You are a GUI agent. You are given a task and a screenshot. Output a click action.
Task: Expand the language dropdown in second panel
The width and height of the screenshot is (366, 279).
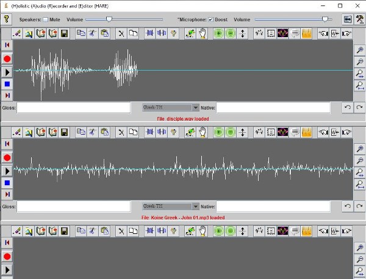click(x=196, y=207)
